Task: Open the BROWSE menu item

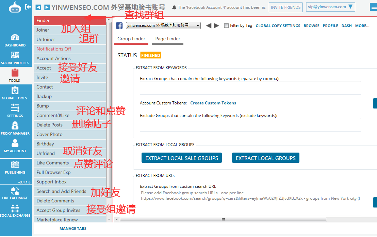Action: coord(311,25)
